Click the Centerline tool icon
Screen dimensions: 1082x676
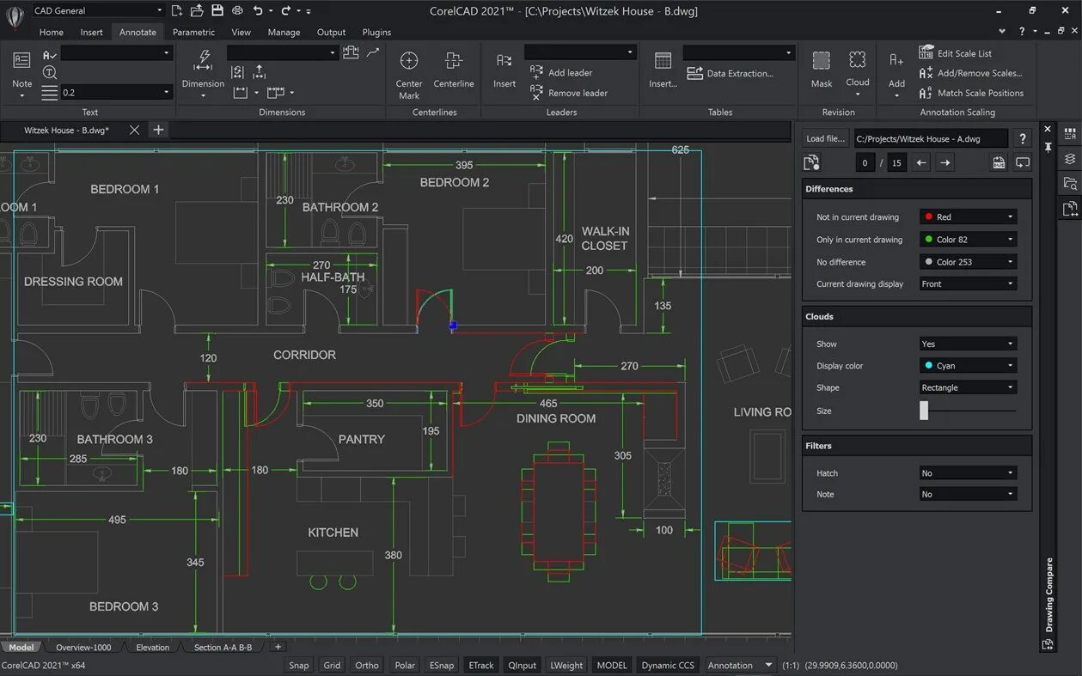pyautogui.click(x=453, y=61)
